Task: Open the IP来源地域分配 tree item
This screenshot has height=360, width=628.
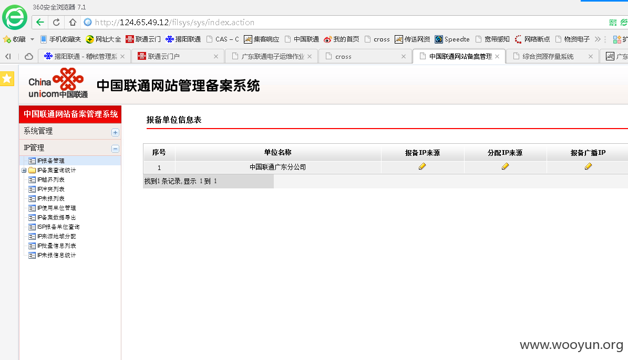Action: (56, 236)
